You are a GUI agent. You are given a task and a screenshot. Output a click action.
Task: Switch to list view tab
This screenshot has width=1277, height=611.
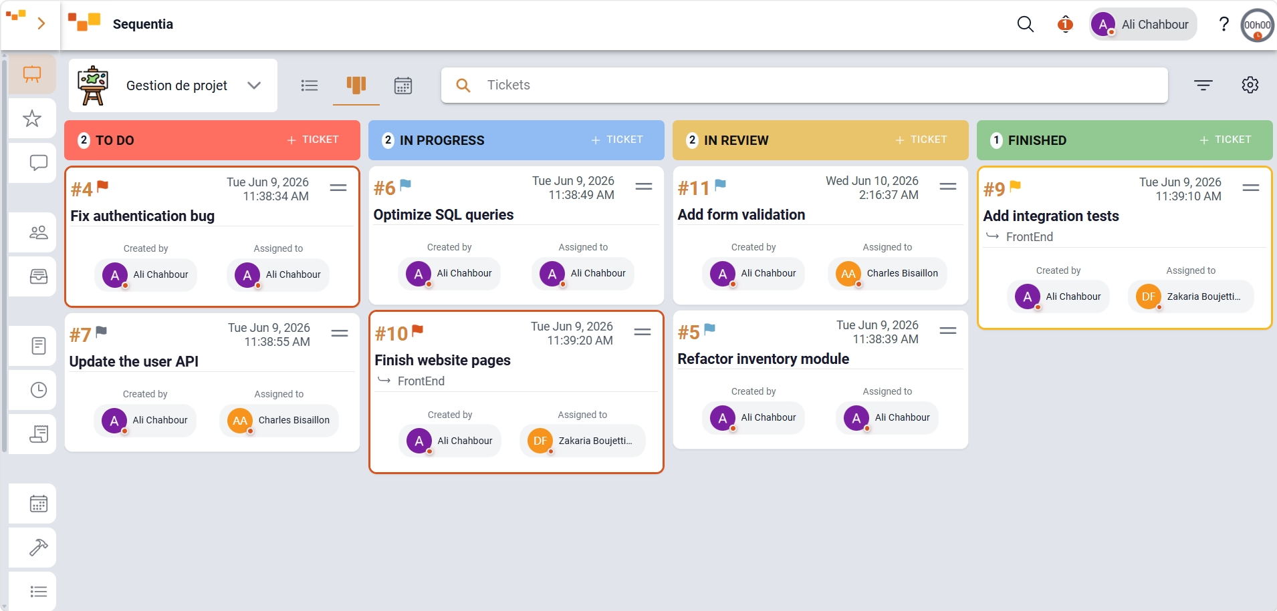(310, 85)
